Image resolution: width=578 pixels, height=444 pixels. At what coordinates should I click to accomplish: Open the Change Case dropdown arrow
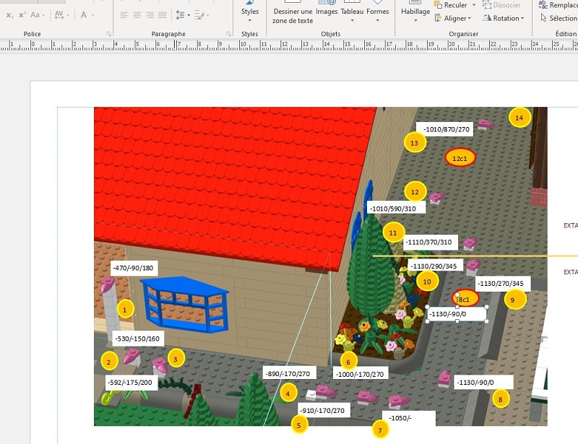coord(43,15)
